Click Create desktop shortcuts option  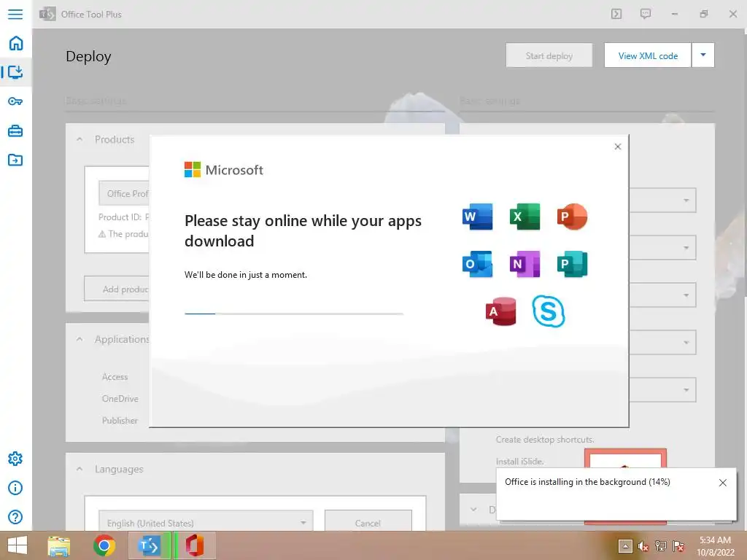(x=545, y=439)
